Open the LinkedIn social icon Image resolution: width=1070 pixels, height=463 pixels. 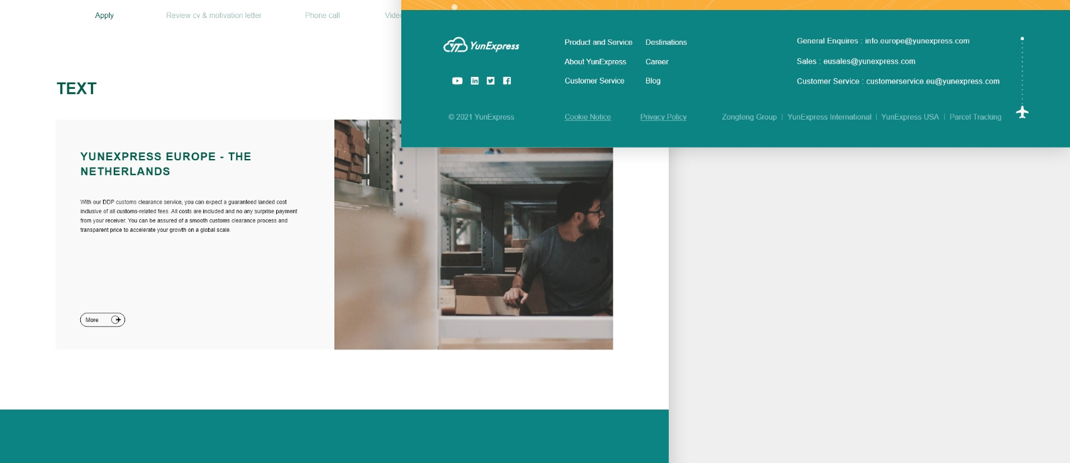(474, 81)
